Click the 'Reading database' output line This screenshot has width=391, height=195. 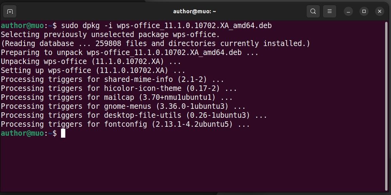tap(155, 44)
